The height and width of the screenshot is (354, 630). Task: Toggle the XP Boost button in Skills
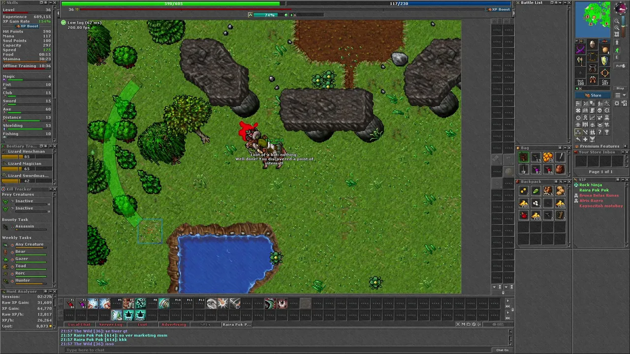[x=27, y=26]
